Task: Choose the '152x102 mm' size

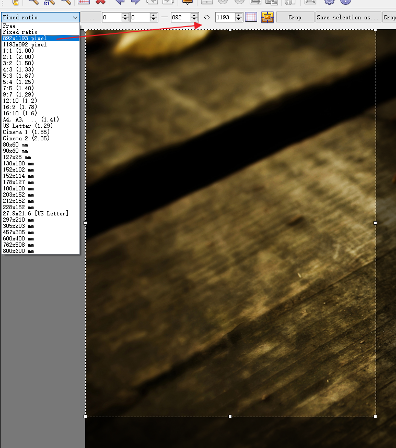Action: (40, 169)
